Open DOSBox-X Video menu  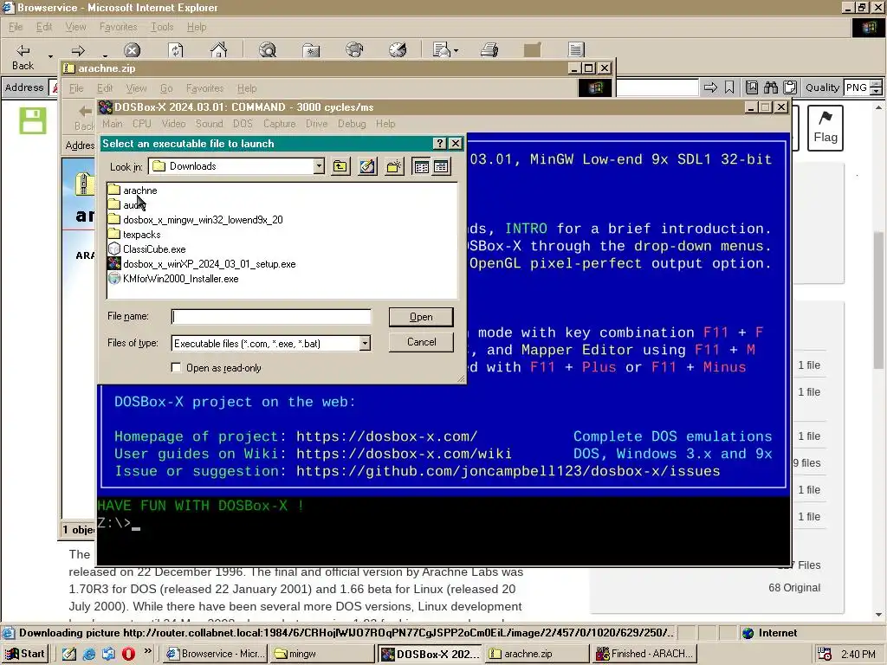point(173,124)
